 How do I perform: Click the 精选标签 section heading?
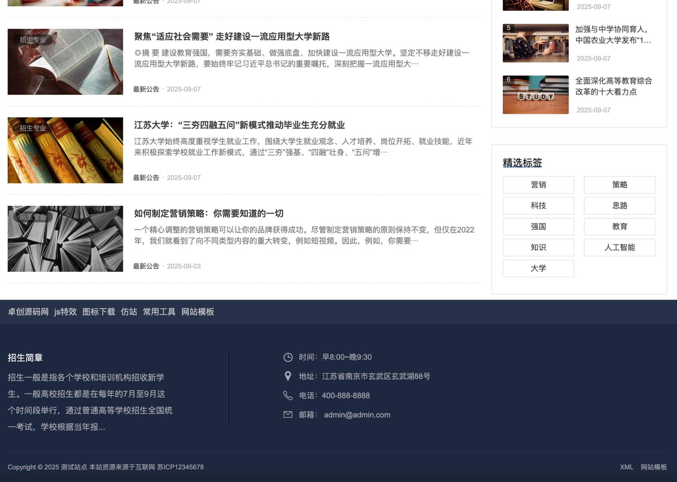522,163
